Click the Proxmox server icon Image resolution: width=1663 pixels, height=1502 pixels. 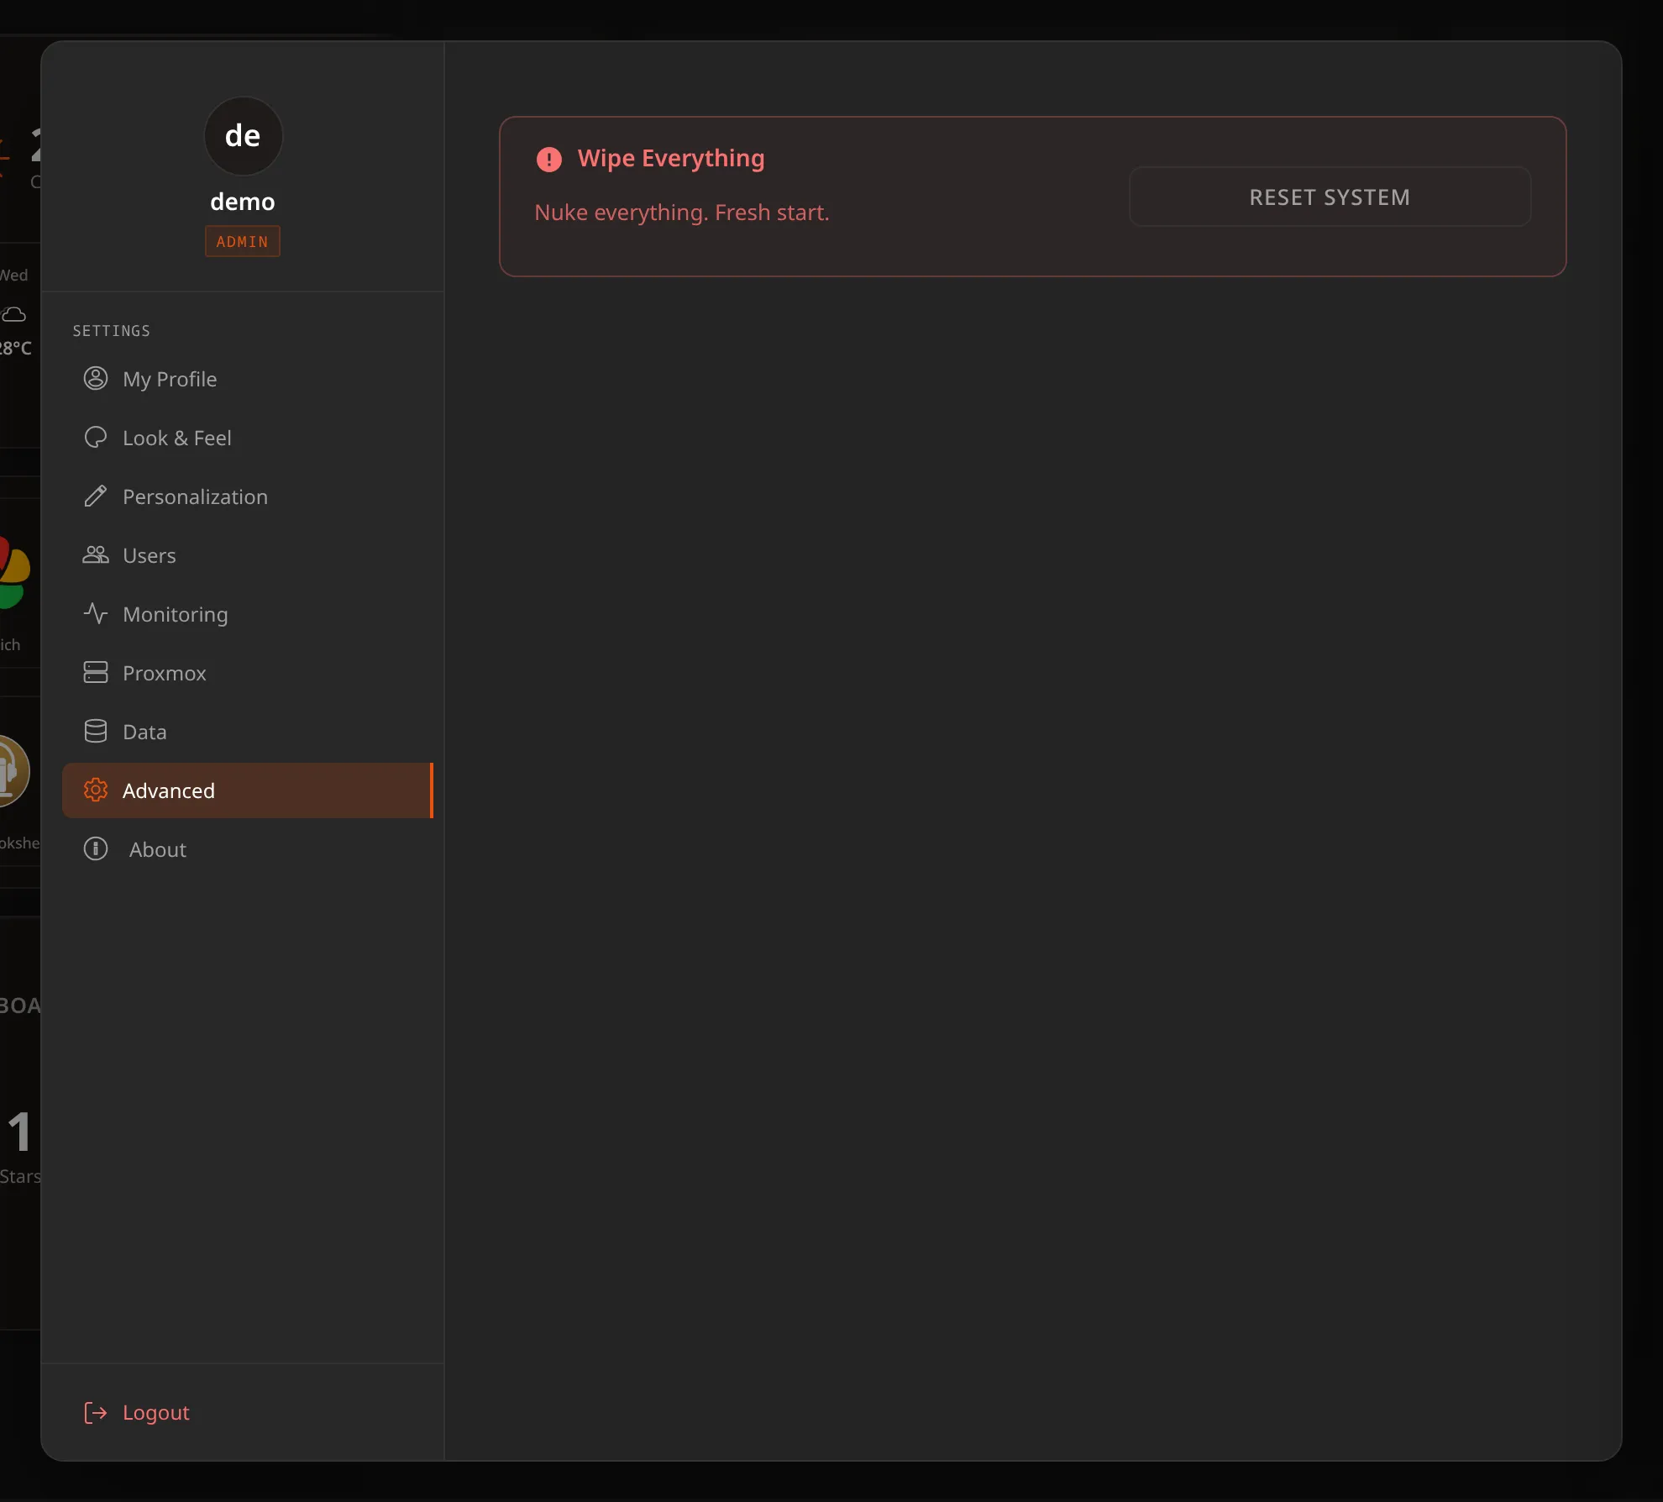coord(96,673)
